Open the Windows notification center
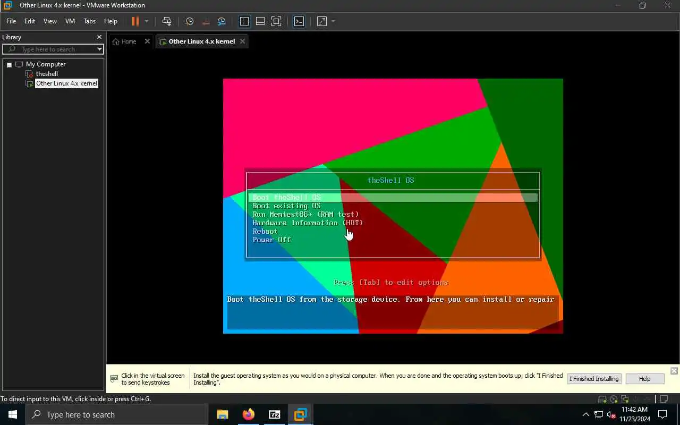680x425 pixels. (662, 414)
